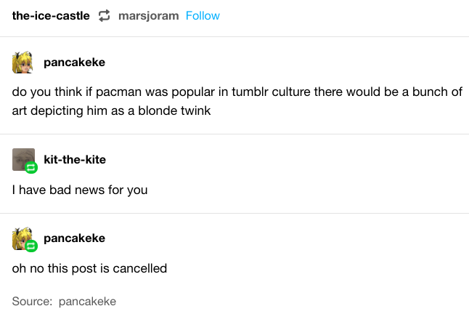469x314 pixels.
Task: Click pancakeke's avatar on the original post
Action: click(x=23, y=63)
